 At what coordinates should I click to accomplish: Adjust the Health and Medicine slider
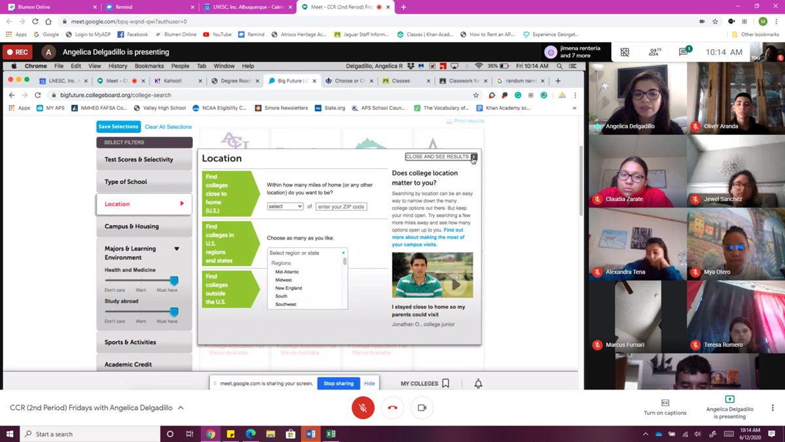(174, 280)
